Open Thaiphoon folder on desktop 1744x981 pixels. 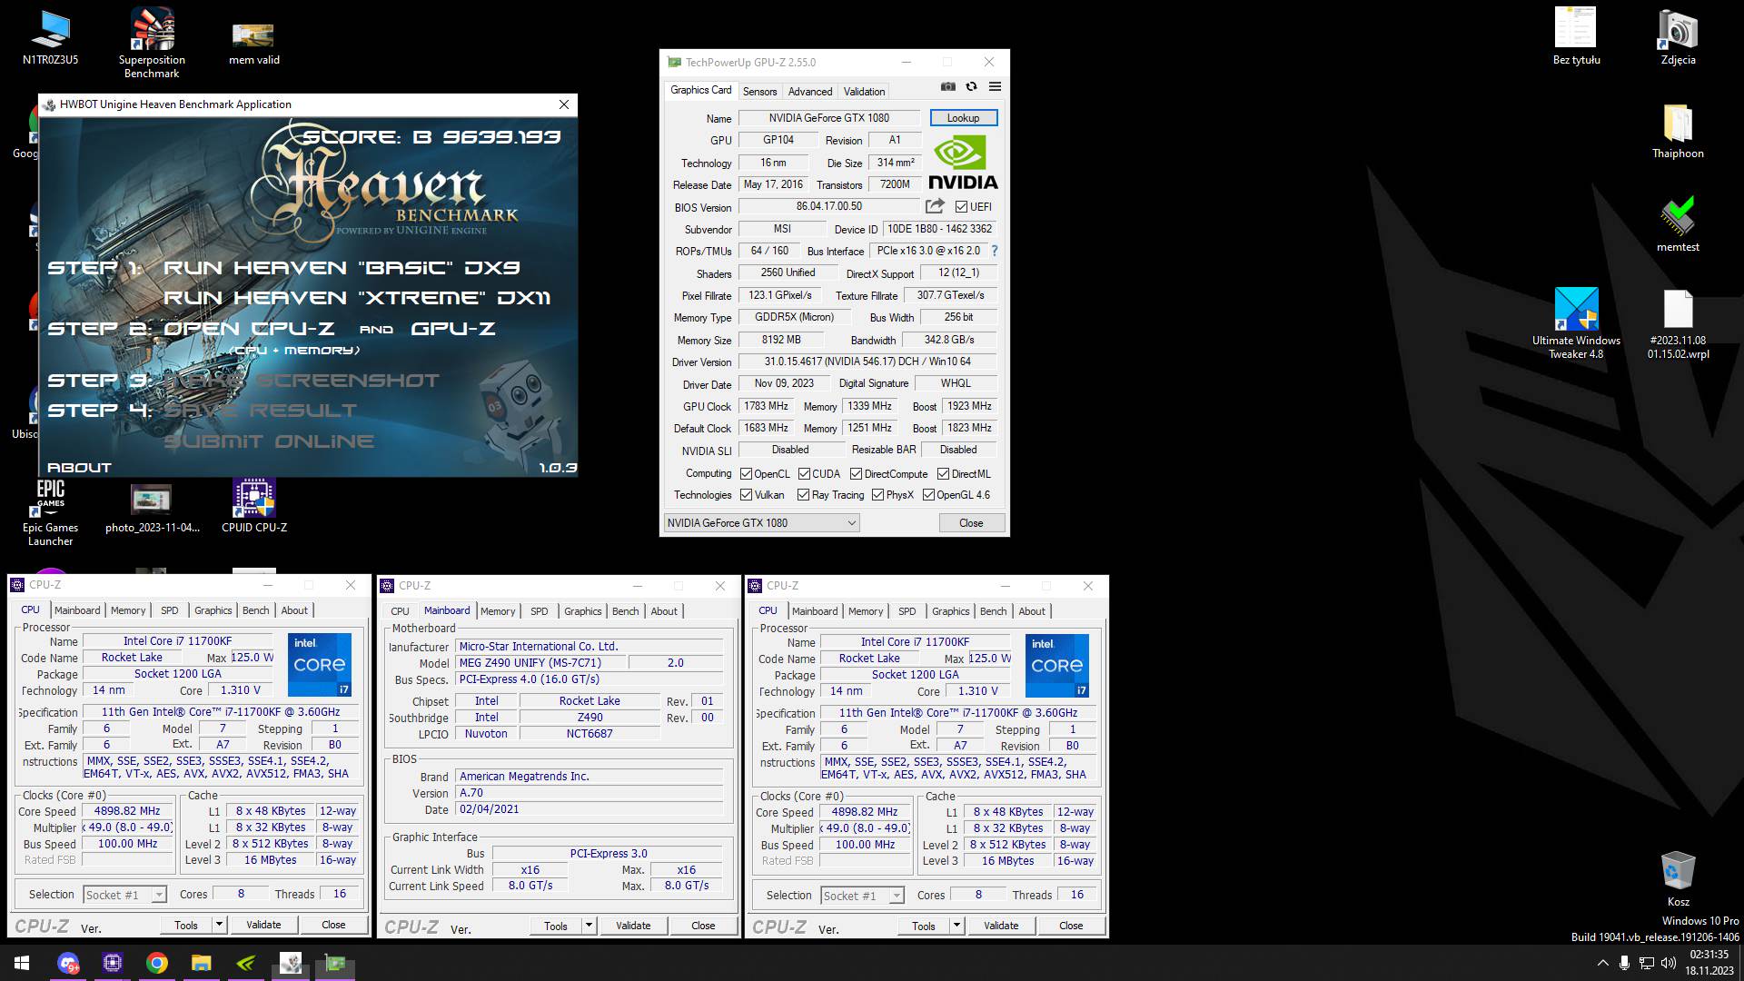coord(1678,132)
